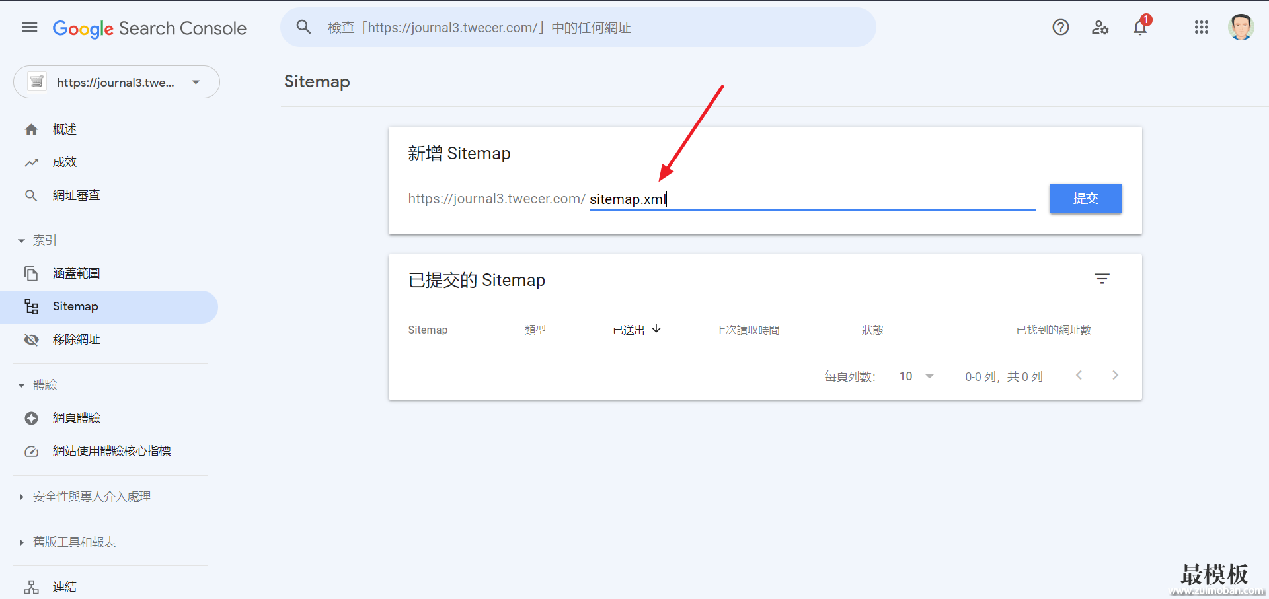Open the notifications bell
The width and height of the screenshot is (1269, 599).
coord(1140,28)
